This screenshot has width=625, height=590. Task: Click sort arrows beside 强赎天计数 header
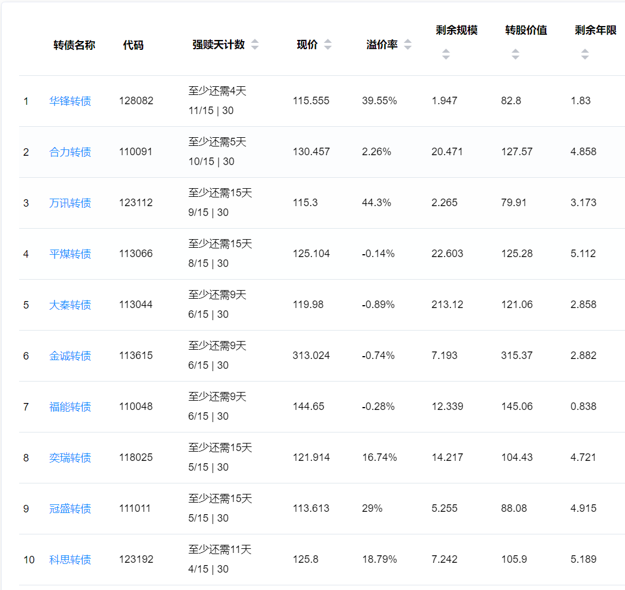pos(255,45)
